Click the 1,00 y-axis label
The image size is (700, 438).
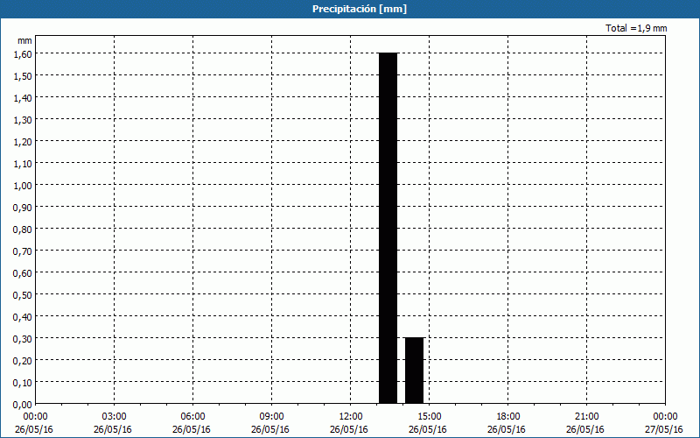23,185
